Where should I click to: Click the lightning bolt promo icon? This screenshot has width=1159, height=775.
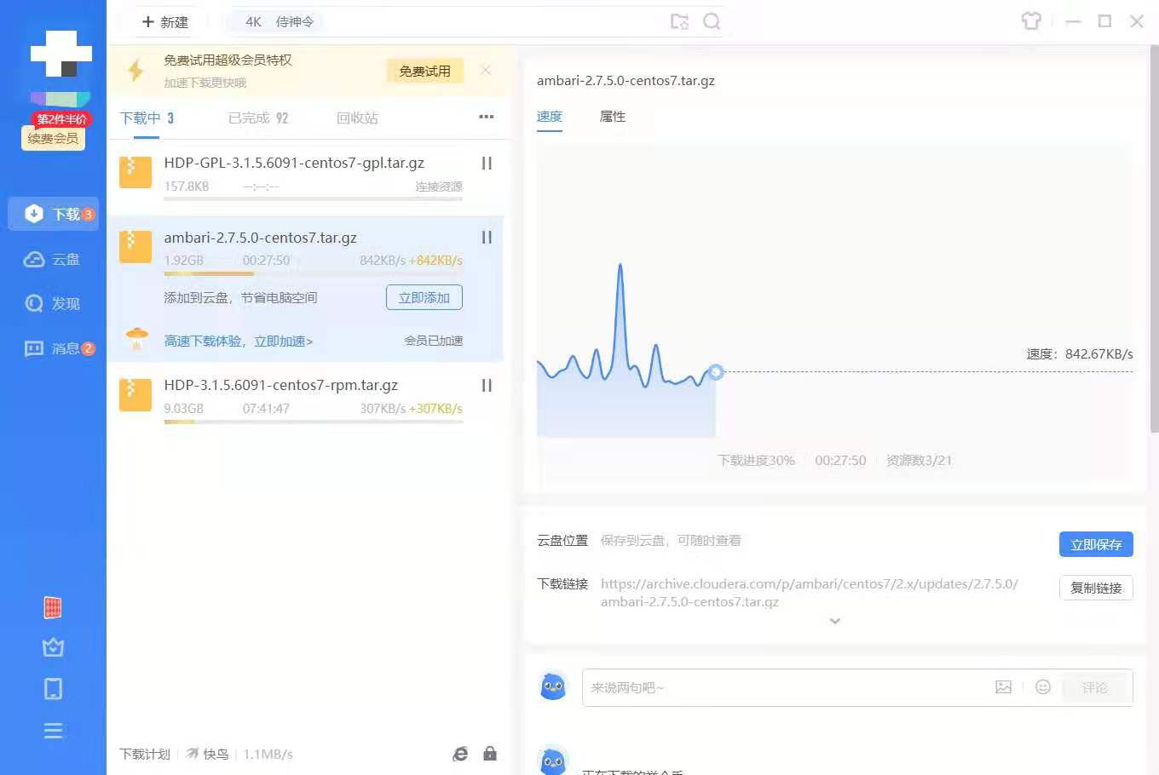click(x=135, y=70)
